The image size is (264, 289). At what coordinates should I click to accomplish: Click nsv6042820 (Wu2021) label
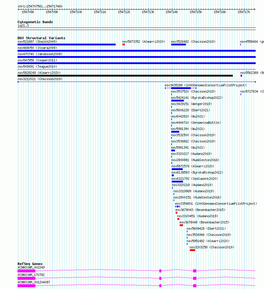coord(188,117)
